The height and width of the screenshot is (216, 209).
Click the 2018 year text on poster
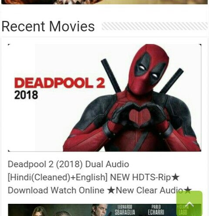(x=26, y=95)
